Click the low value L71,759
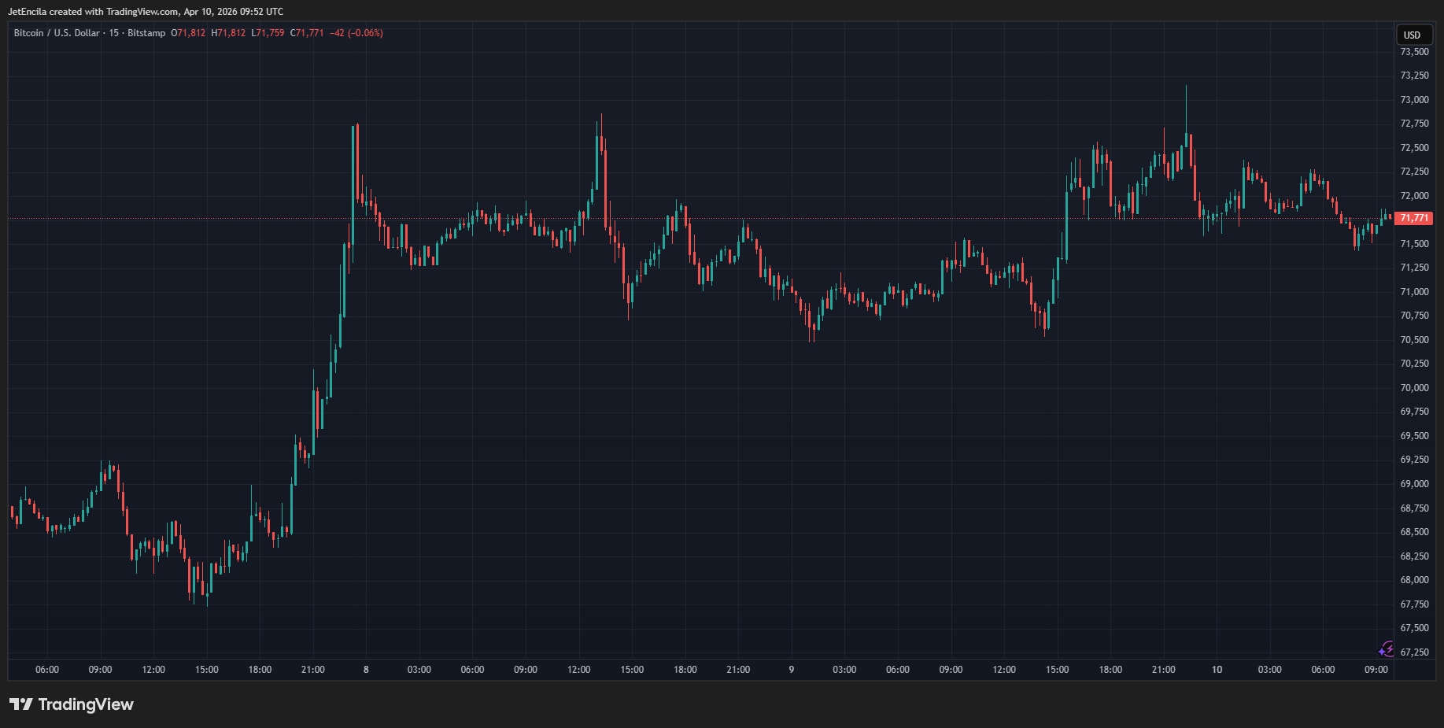This screenshot has height=728, width=1444. [268, 33]
